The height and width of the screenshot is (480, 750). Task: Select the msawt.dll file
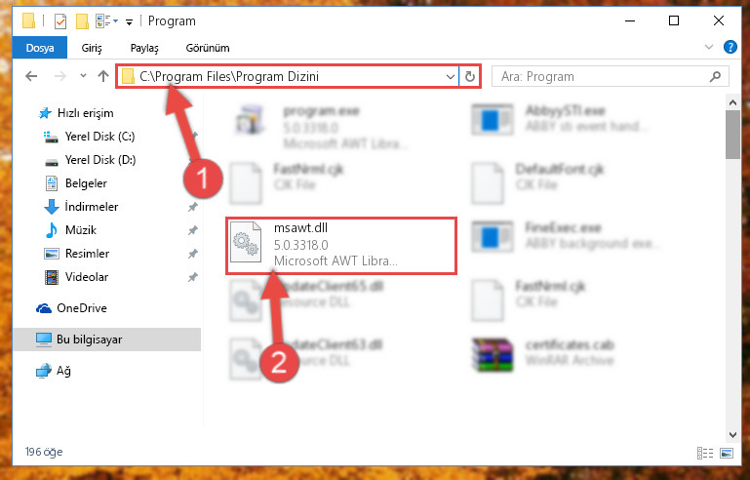(341, 246)
